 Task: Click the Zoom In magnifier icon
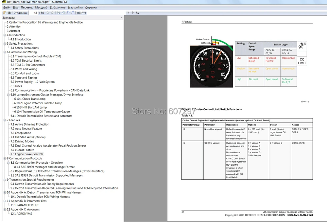(x=73, y=13)
